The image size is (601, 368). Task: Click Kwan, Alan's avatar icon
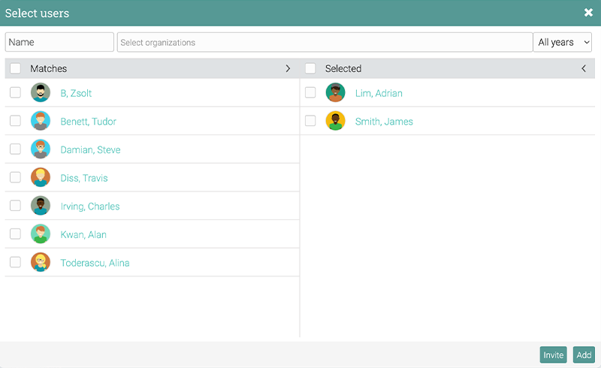pyautogui.click(x=41, y=234)
